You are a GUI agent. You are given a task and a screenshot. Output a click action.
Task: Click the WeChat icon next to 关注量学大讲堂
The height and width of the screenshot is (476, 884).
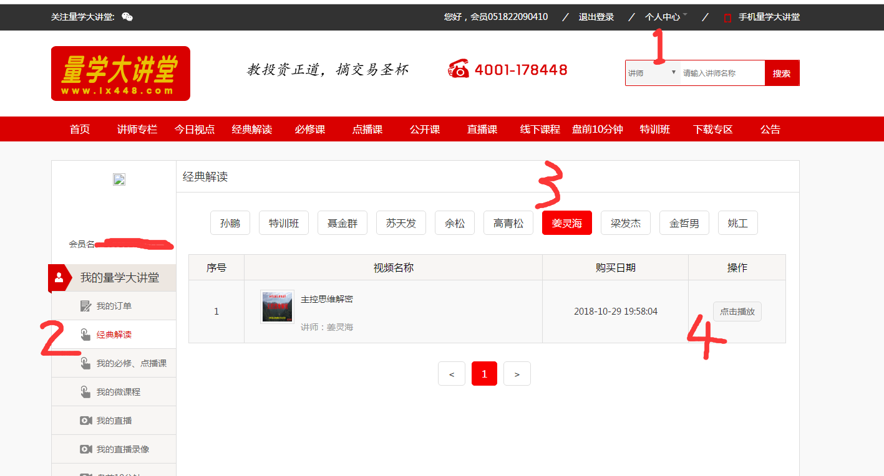(127, 17)
